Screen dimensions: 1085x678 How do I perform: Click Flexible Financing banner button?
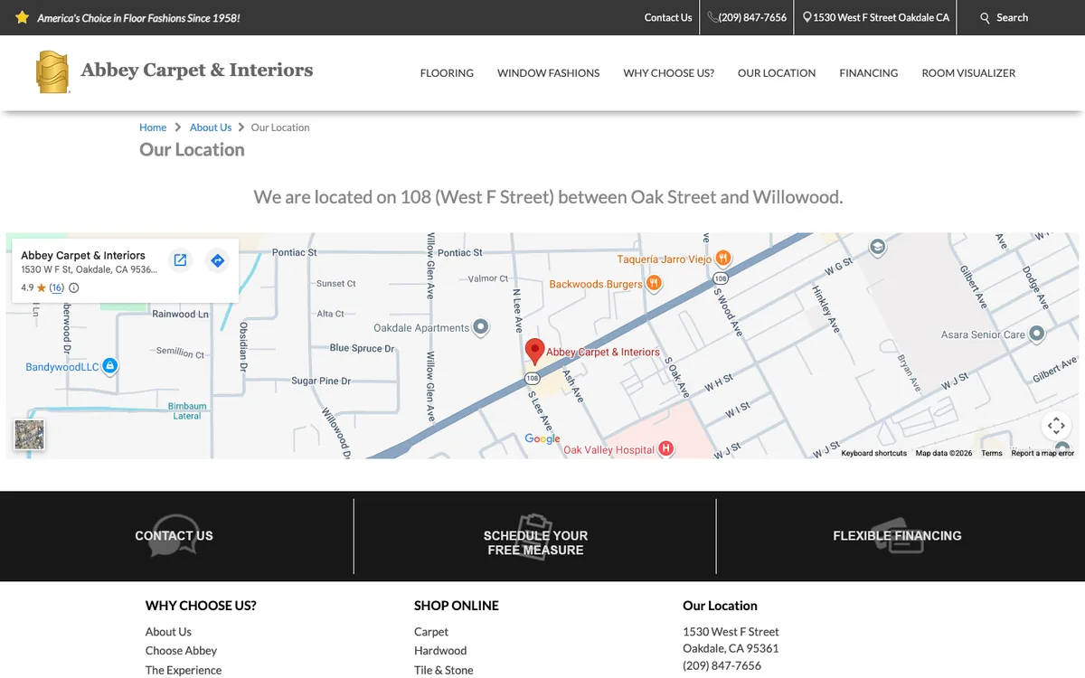pos(897,536)
